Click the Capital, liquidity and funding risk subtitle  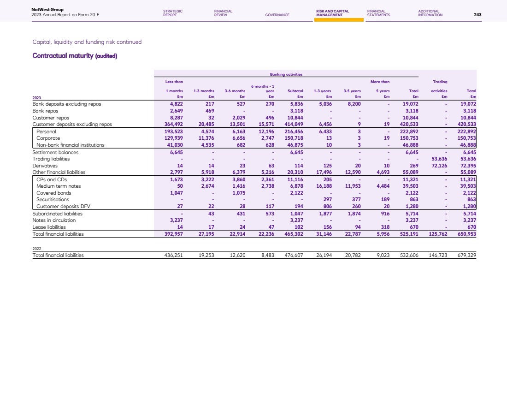click(87, 42)
